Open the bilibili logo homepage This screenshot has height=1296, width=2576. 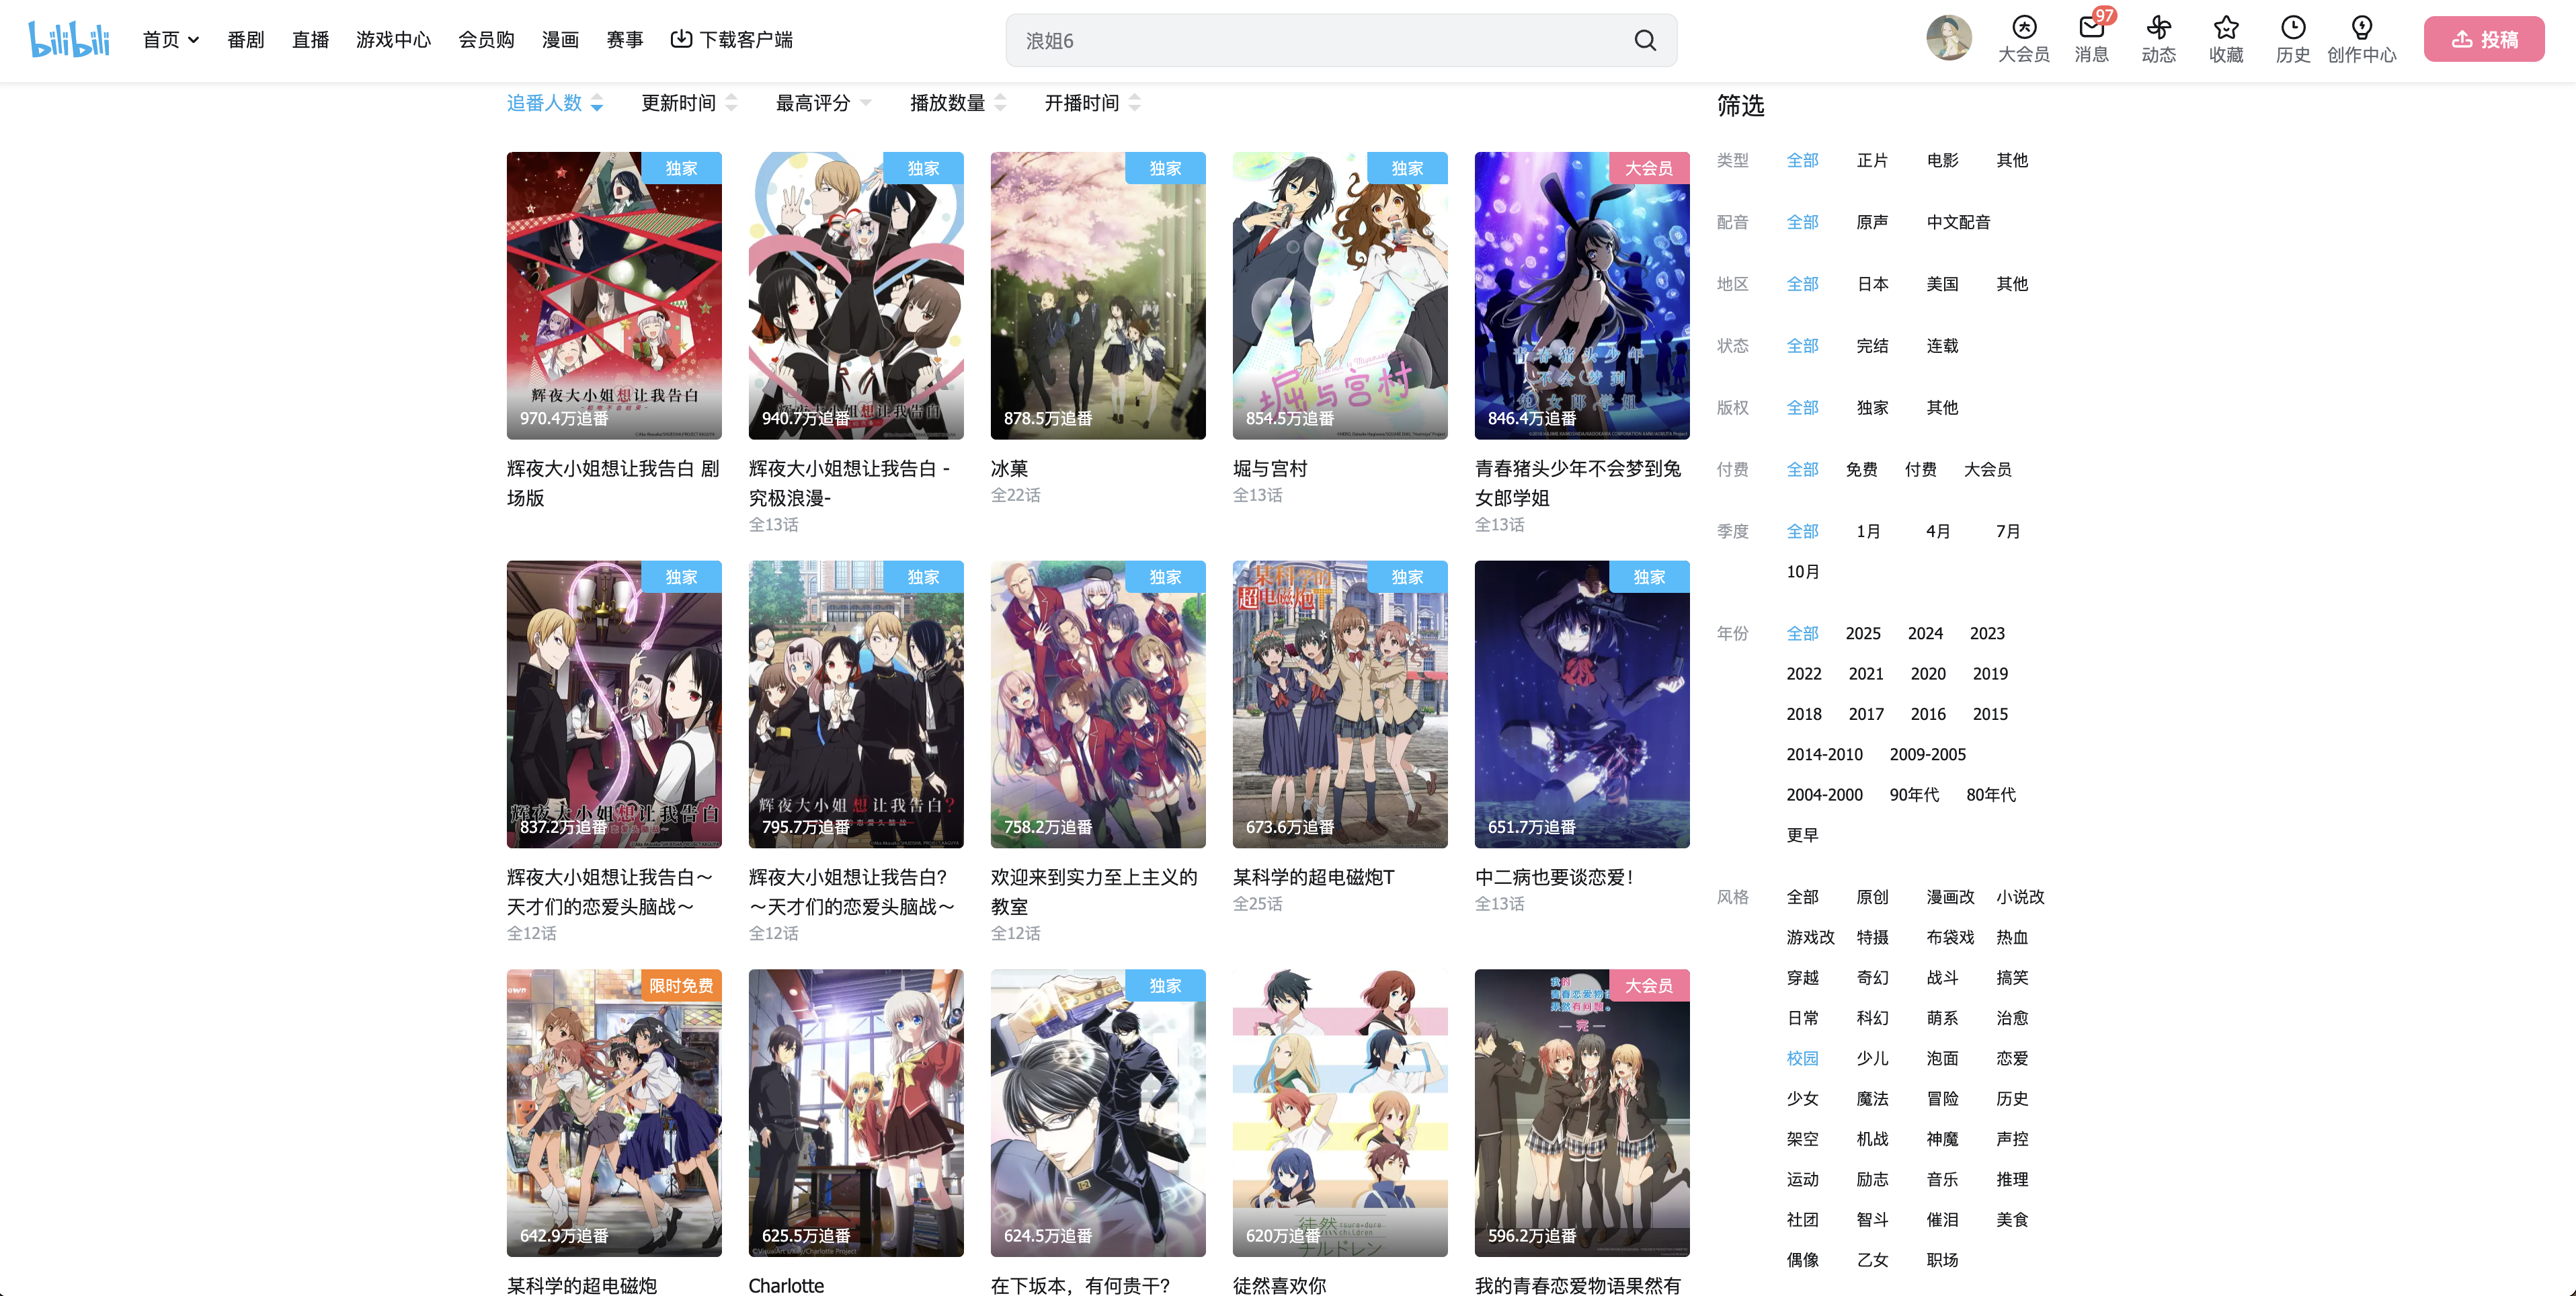(69, 39)
